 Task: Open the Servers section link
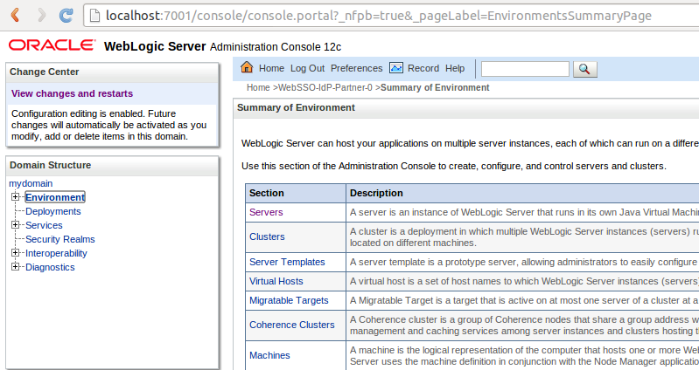pos(266,212)
